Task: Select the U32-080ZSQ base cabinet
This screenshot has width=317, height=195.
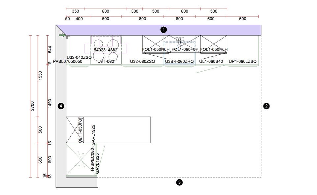Action: click(143, 50)
